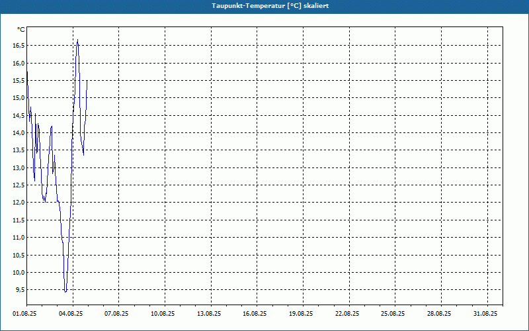Click the 10.08.25 date label
529x331 pixels.
(x=163, y=314)
